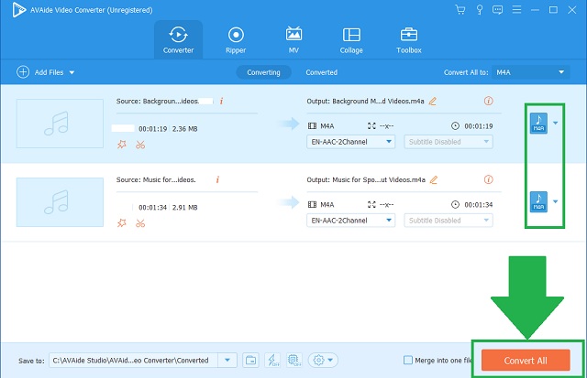This screenshot has width=587, height=378.
Task: Show the Converting list tab
Action: click(x=263, y=72)
